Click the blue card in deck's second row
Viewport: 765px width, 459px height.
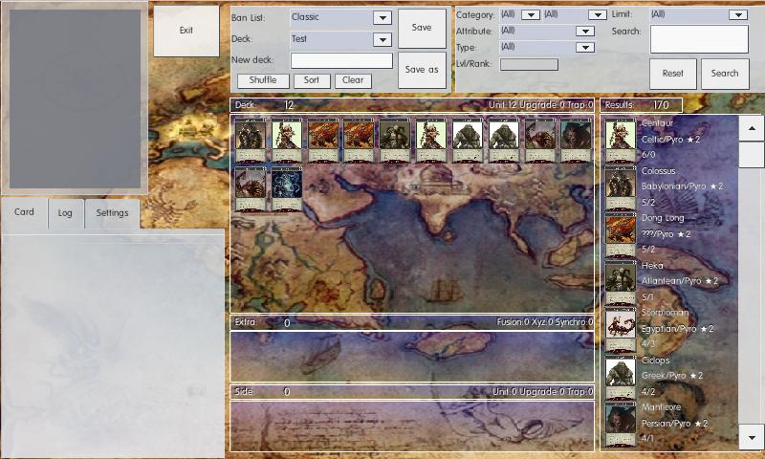286,187
